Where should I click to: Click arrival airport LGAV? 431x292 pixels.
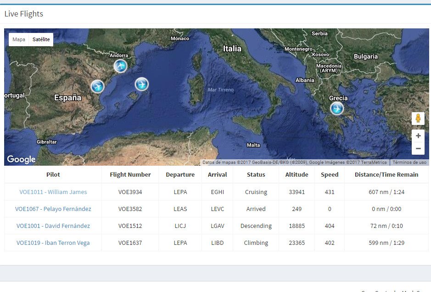[218, 226]
